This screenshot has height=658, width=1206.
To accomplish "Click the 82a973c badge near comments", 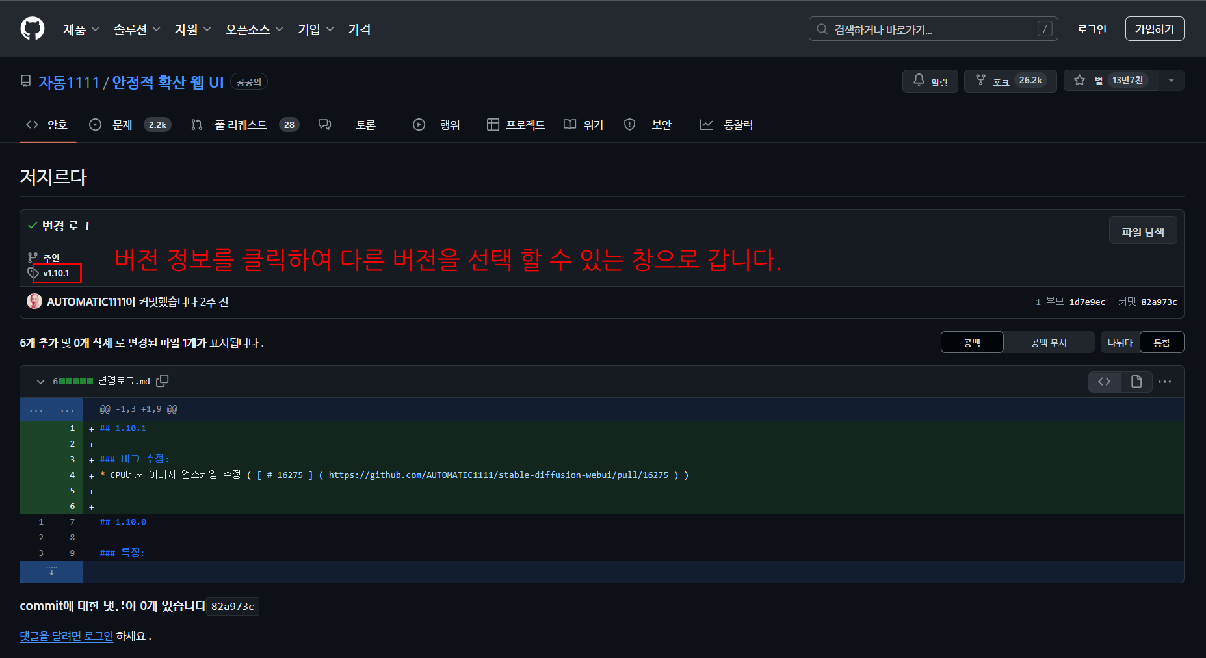I will point(233,606).
